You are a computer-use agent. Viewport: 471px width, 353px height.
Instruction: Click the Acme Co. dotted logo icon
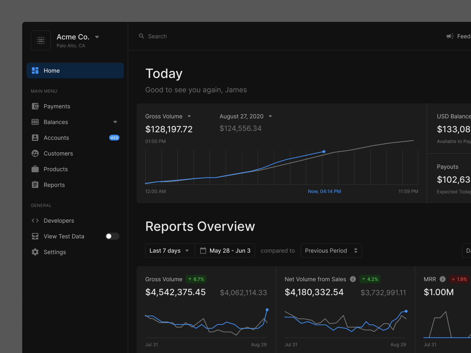41,40
